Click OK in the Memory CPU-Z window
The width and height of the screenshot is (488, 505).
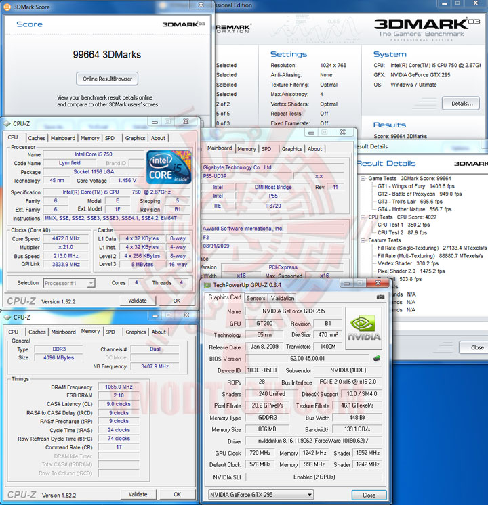[178, 494]
